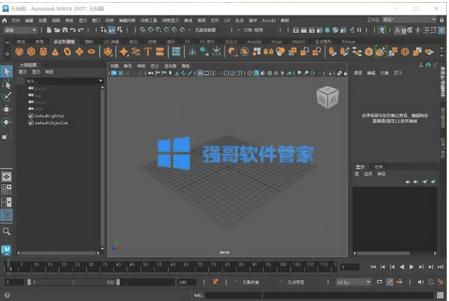Image resolution: width=449 pixels, height=301 pixels.
Task: Click the redo arrow icon
Action: pyautogui.click(x=81, y=30)
